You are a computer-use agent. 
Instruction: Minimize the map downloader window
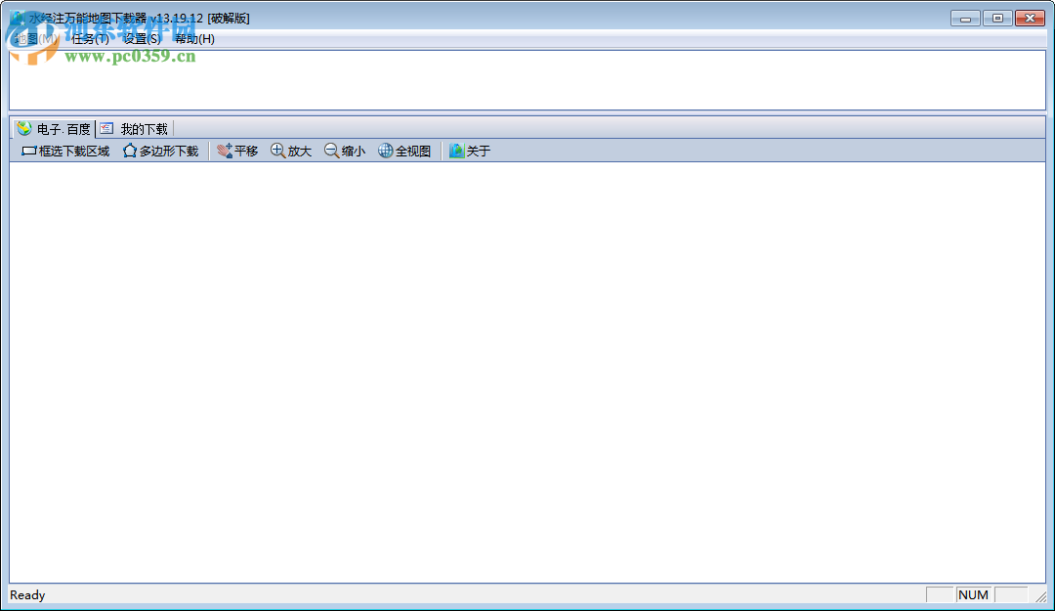point(965,19)
